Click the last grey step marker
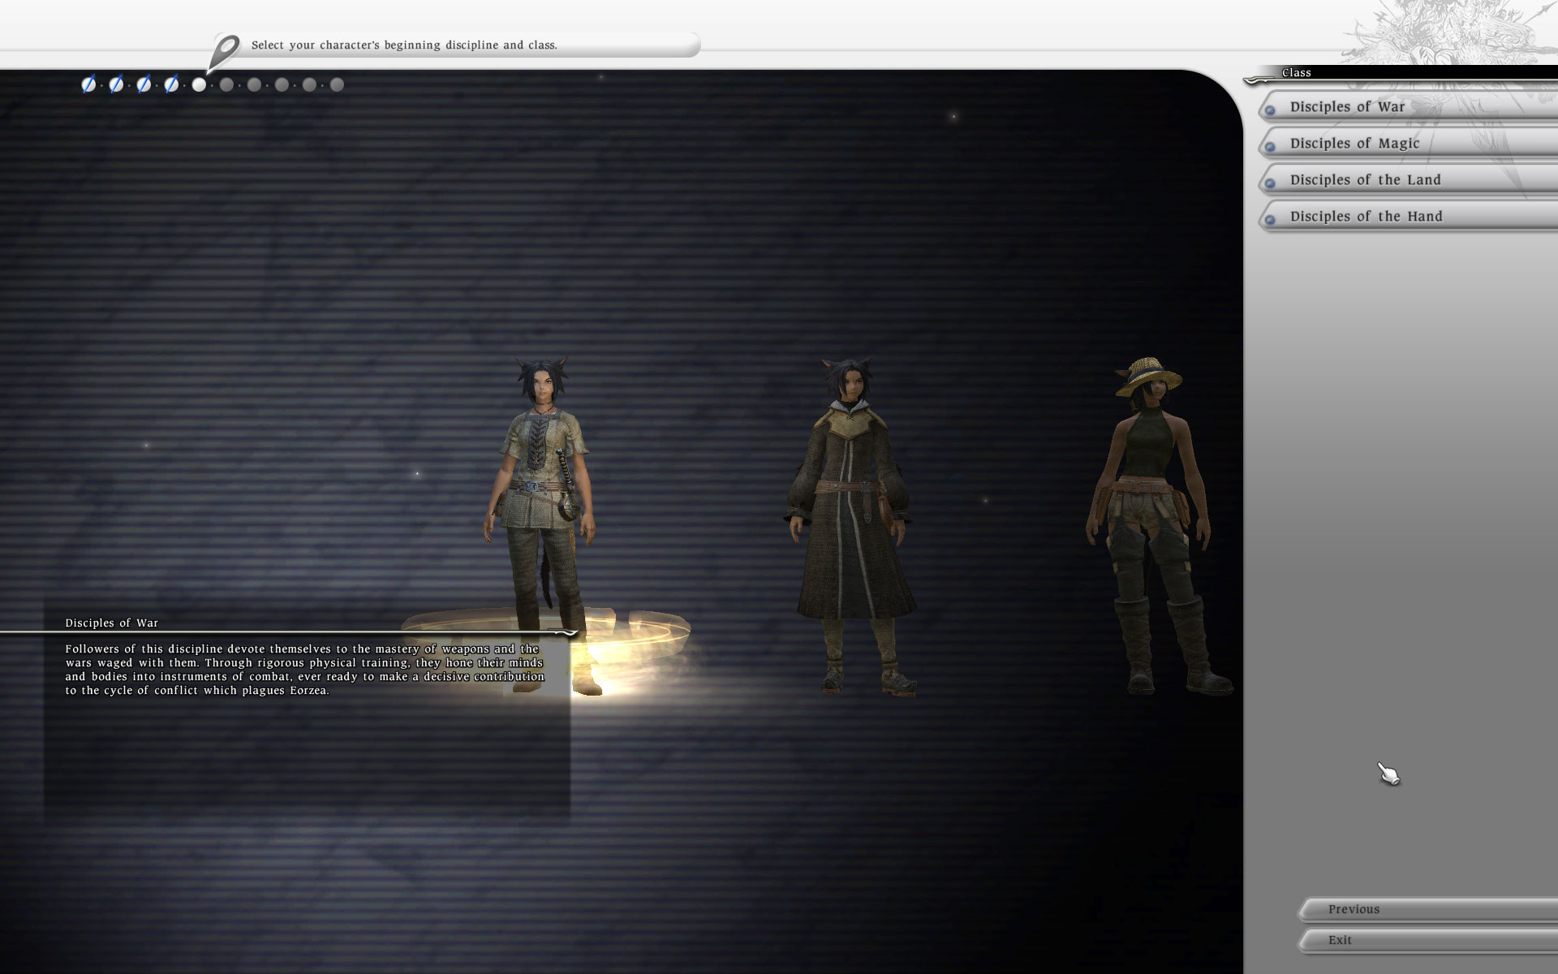The height and width of the screenshot is (974, 1558). pos(337,84)
